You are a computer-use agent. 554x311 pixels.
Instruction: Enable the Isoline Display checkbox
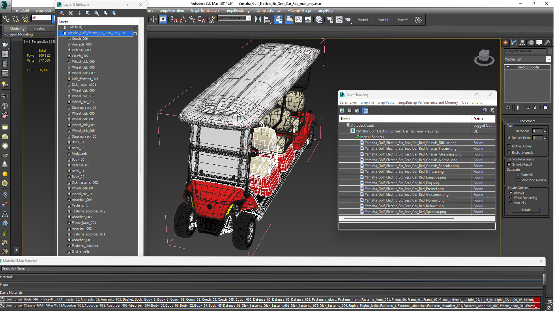point(509,146)
